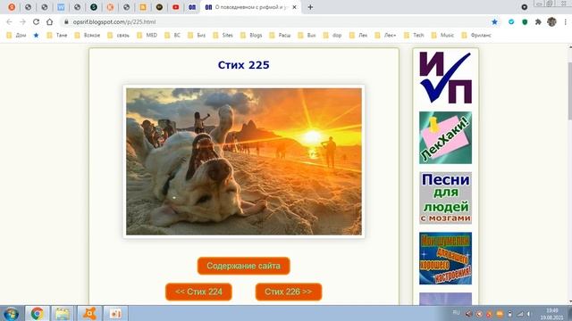This screenshot has width=572, height=321.
Task: Open the Песни для людей с мозгами banner
Action: [445, 198]
